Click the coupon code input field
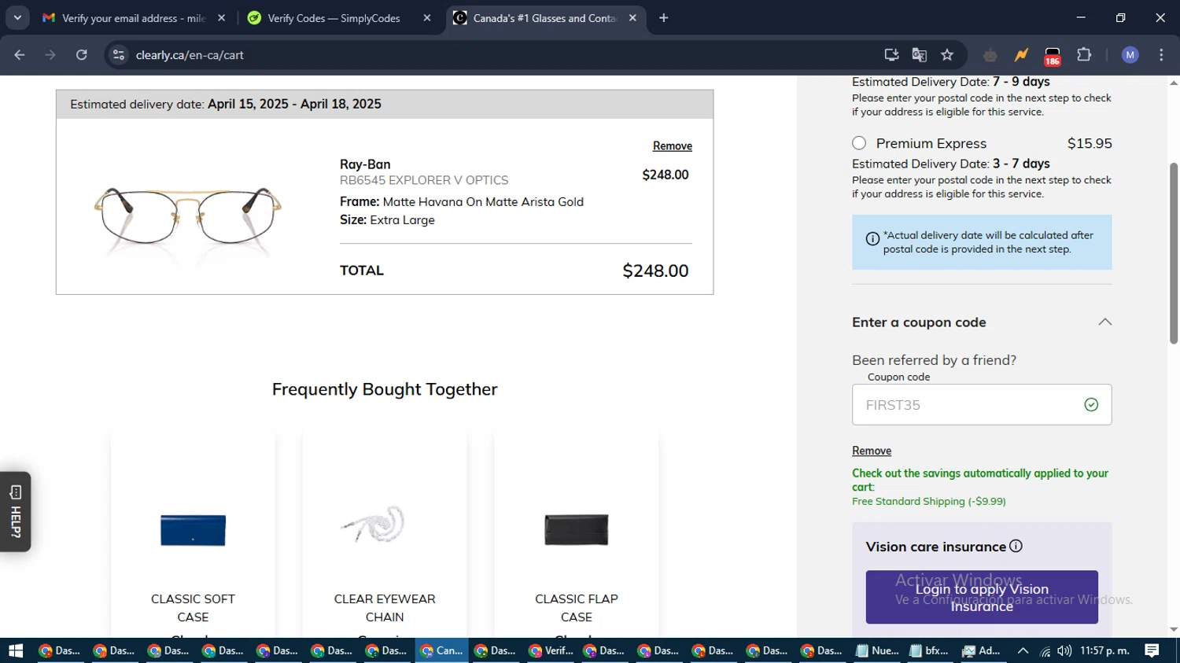 968,405
